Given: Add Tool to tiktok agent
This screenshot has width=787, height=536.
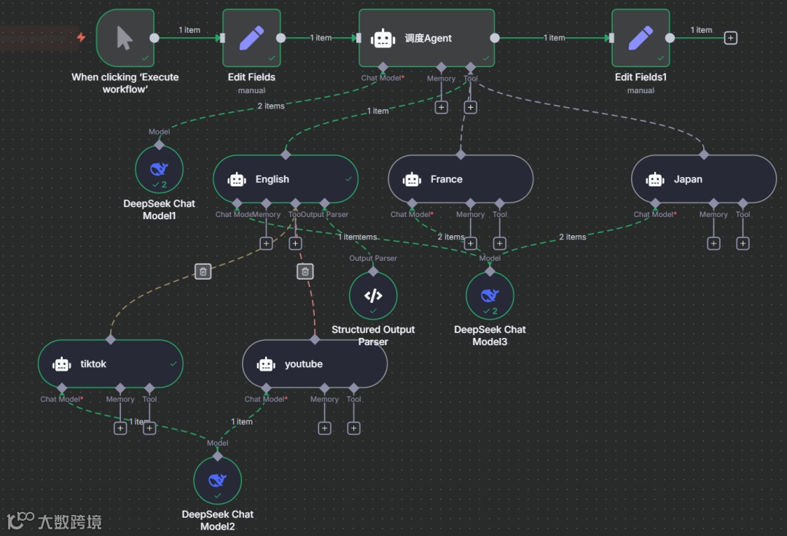Looking at the screenshot, I should click(149, 428).
